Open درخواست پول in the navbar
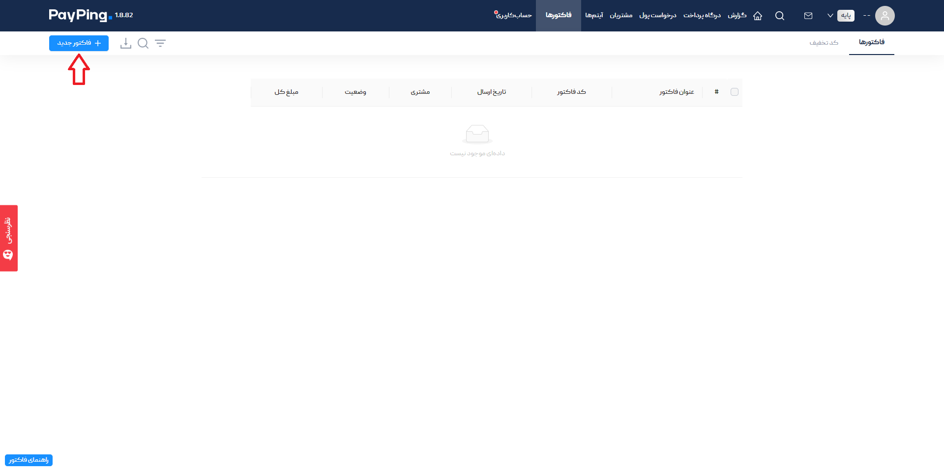The height and width of the screenshot is (476, 944). [658, 15]
